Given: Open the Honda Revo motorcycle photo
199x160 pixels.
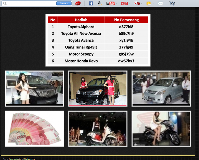Looking at the screenshot, I should point(161,129).
